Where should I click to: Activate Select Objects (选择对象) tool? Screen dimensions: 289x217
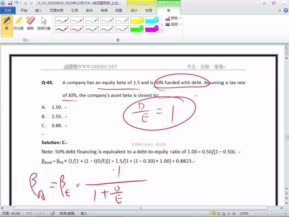[44, 23]
